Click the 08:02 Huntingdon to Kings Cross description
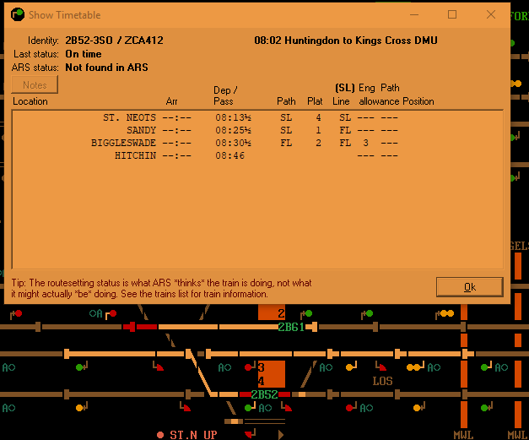This screenshot has height=440, width=529. pos(346,41)
